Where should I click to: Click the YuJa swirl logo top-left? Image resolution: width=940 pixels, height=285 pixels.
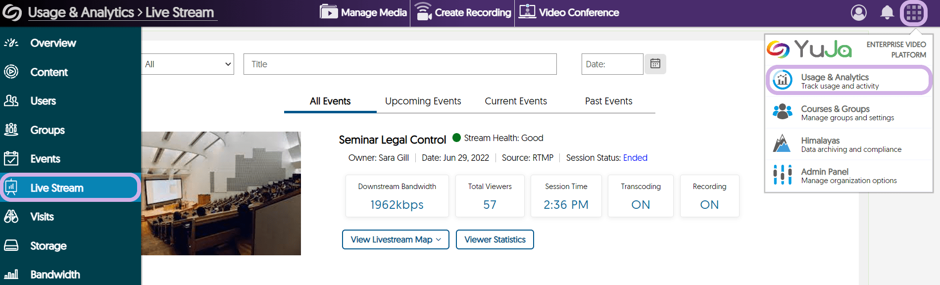tap(12, 12)
